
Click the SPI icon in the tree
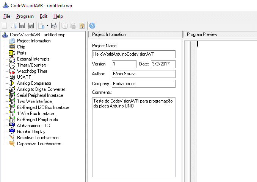tap(12, 95)
